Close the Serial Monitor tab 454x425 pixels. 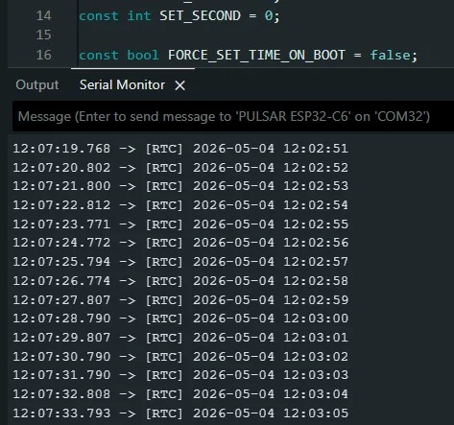(180, 85)
